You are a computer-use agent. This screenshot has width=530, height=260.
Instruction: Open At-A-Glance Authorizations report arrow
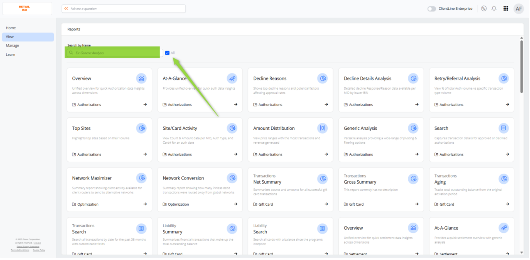236,104
